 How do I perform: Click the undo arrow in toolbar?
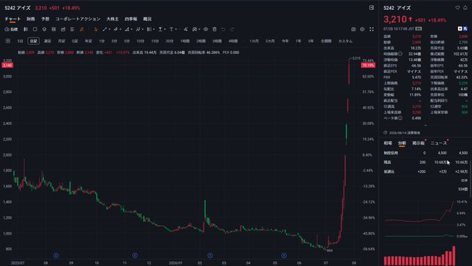pos(223,29)
